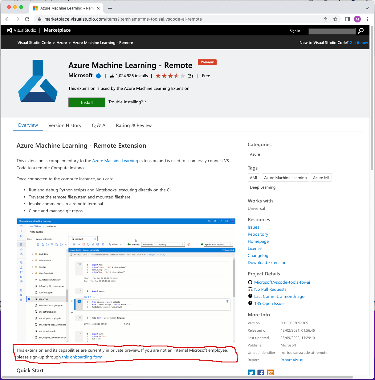The image size is (375, 380).
Task: Click the verified publisher badge next to Microsoft
Action: [x=98, y=76]
